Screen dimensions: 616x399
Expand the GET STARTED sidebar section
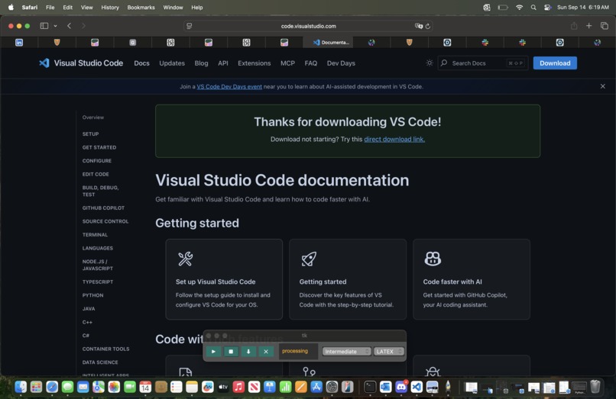coord(99,147)
